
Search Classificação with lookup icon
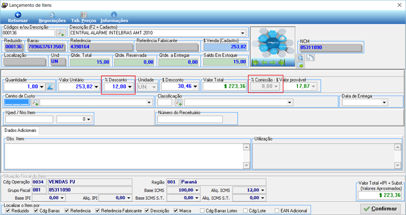(178, 103)
